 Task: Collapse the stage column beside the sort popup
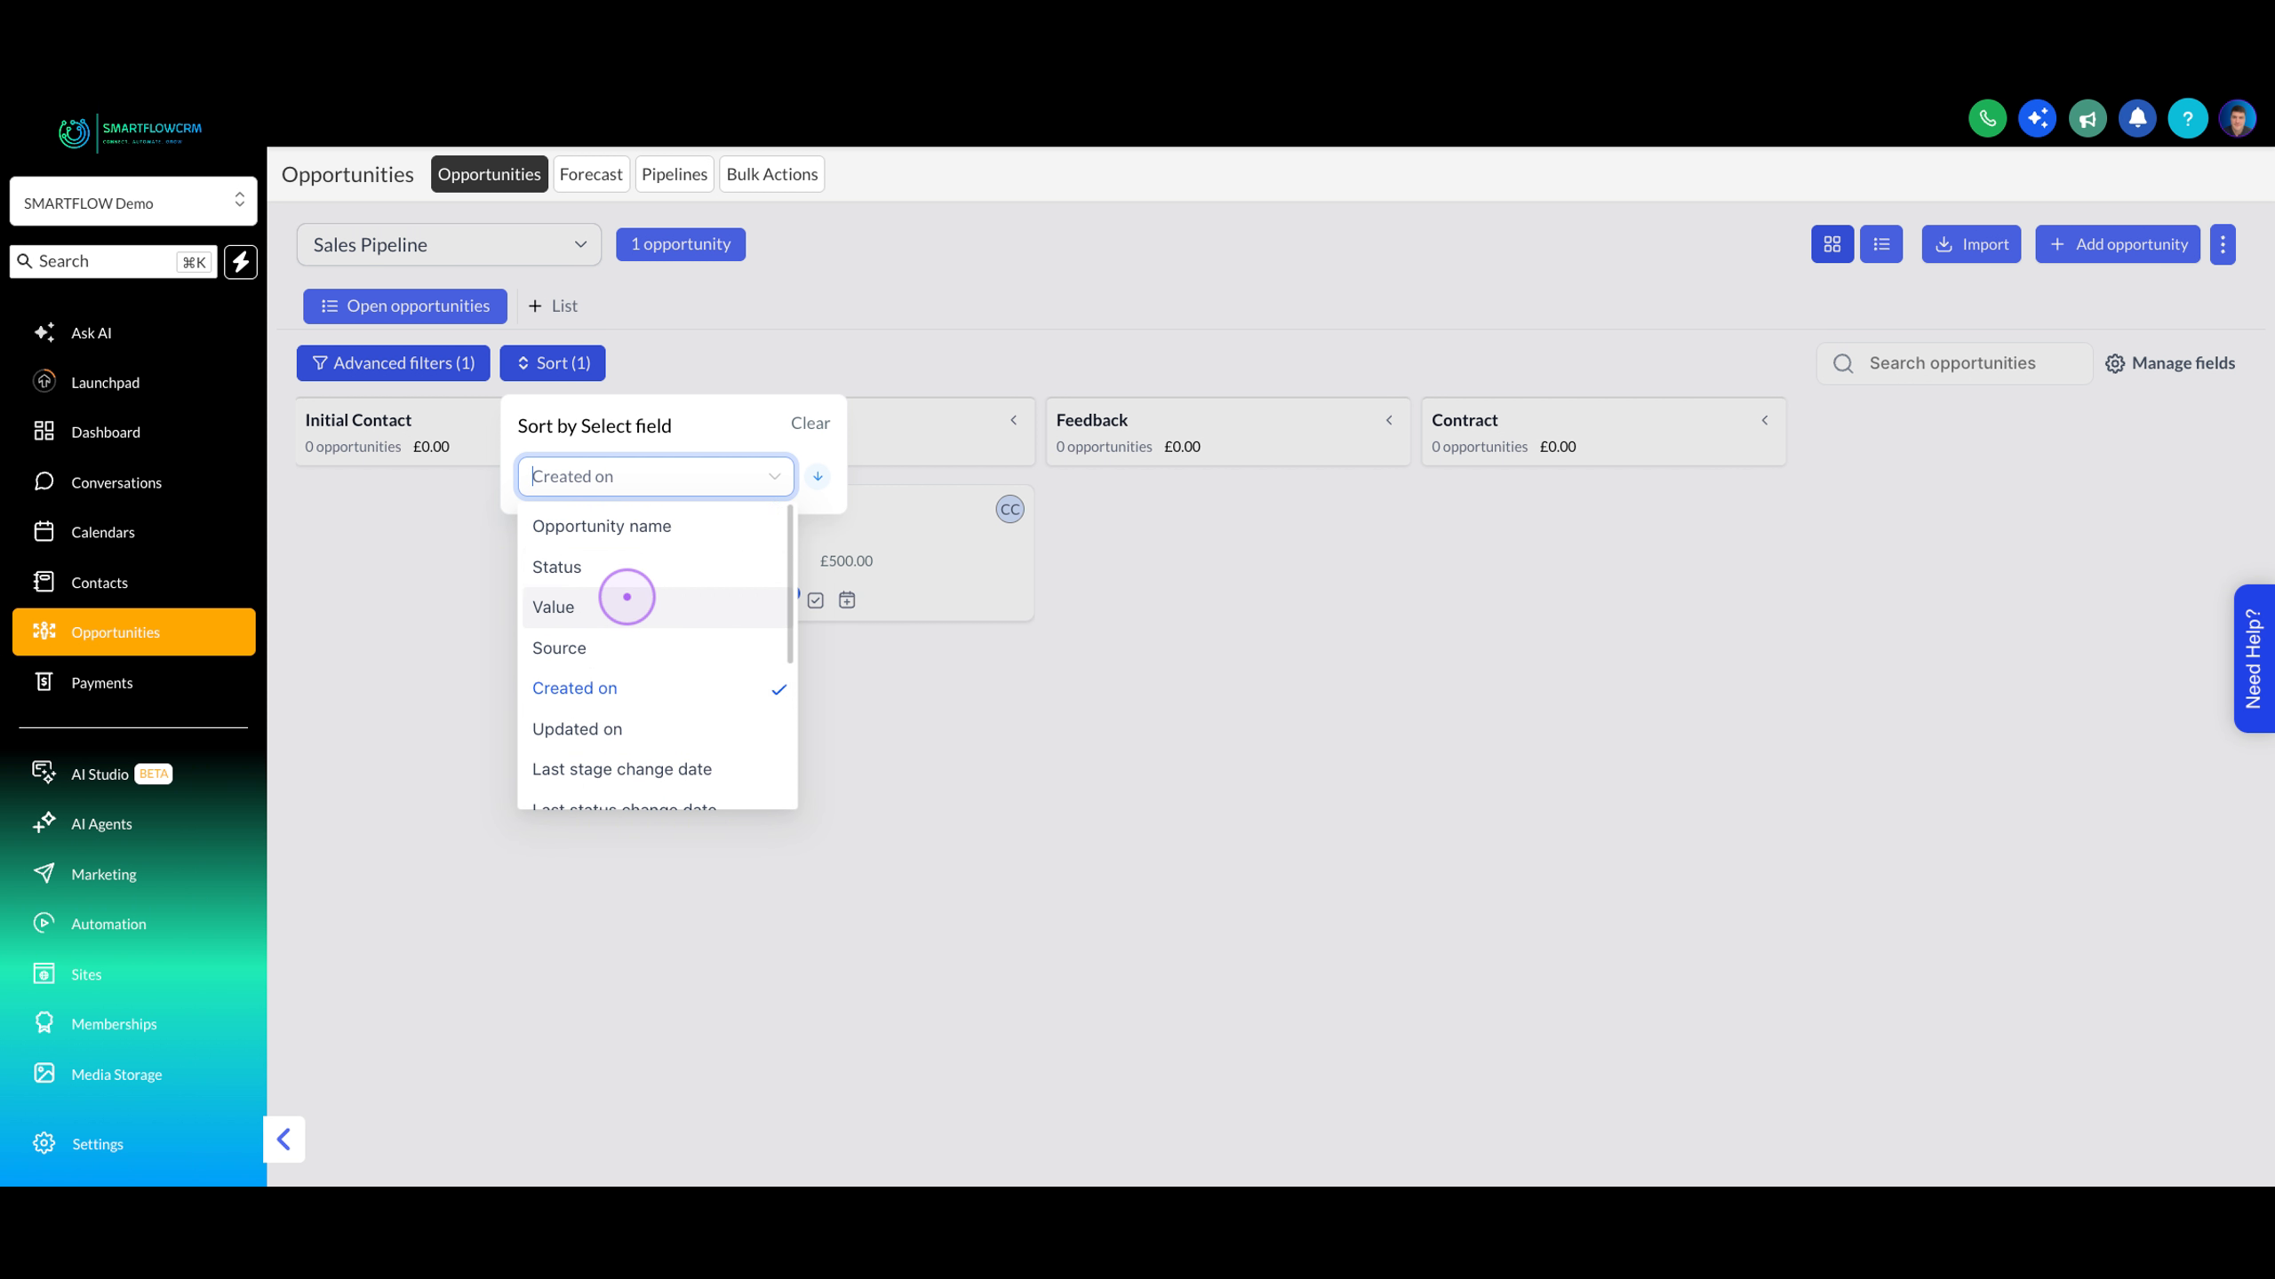pos(1013,420)
